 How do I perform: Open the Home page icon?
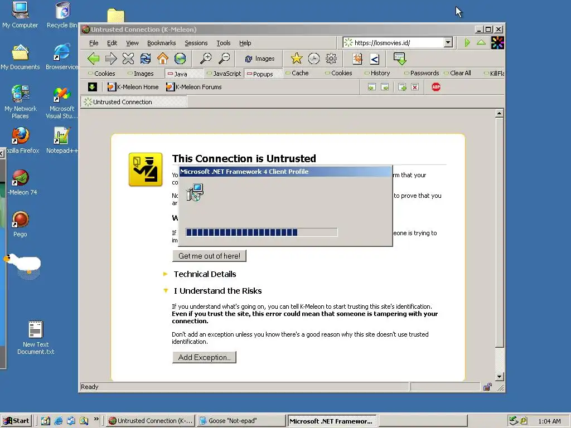(x=163, y=58)
